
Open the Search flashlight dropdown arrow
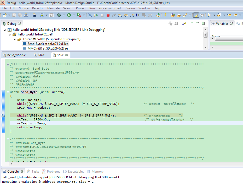[x=190, y=15]
